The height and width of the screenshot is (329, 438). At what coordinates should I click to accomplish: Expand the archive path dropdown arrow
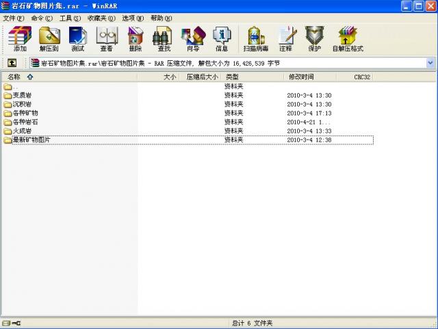pyautogui.click(x=430, y=63)
